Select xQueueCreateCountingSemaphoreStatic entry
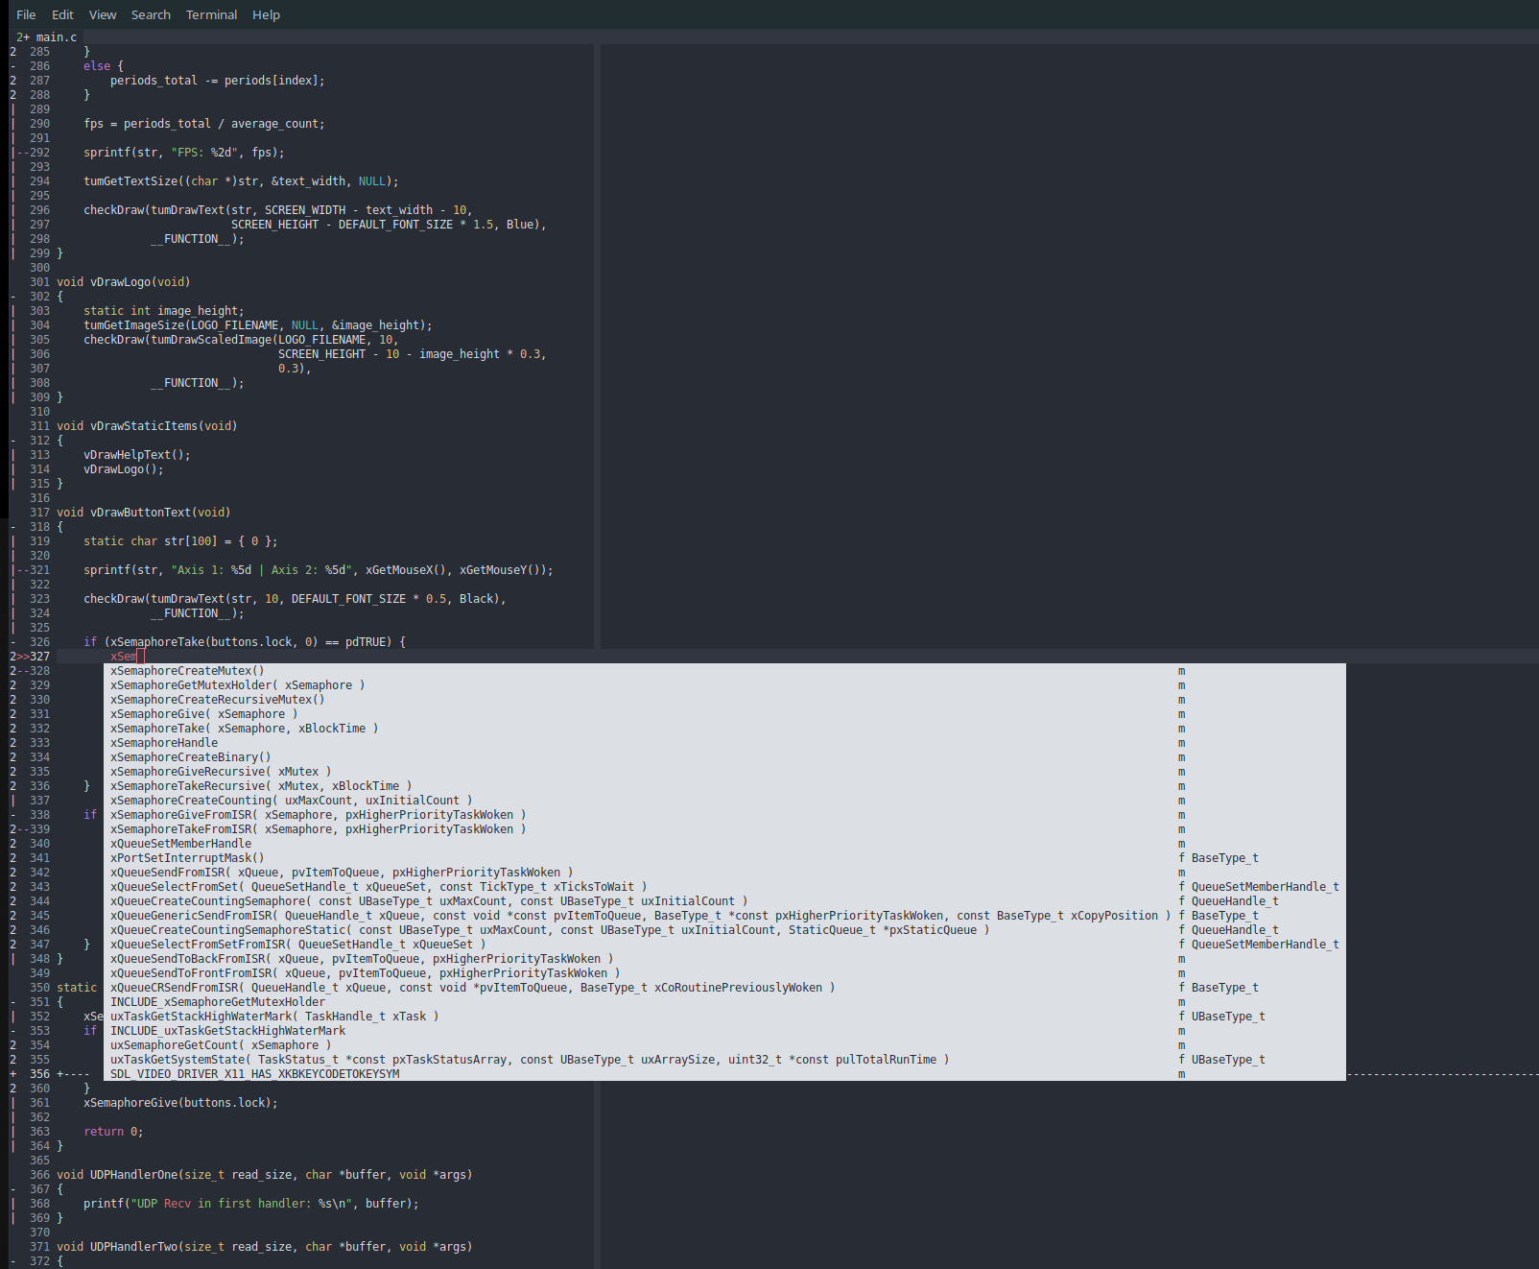Viewport: 1539px width, 1269px height. tap(724, 930)
